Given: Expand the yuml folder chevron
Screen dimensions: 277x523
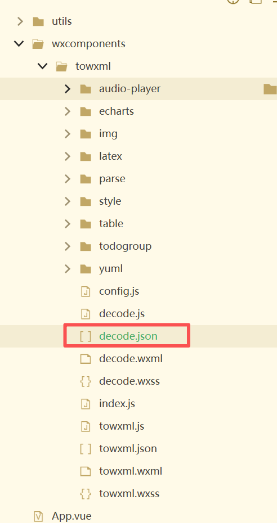Looking at the screenshot, I should pyautogui.click(x=68, y=268).
